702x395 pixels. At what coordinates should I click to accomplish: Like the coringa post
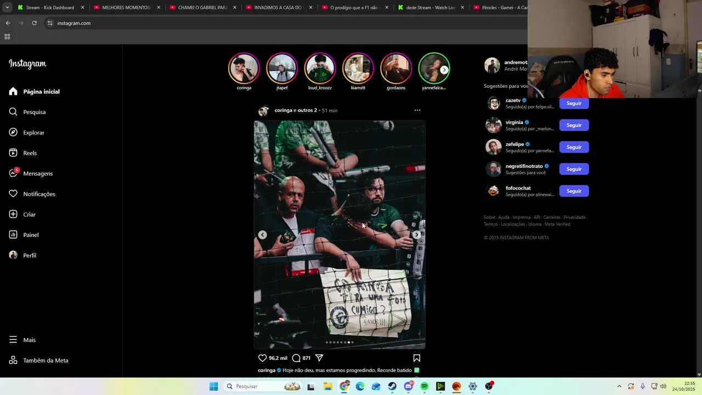click(x=262, y=358)
